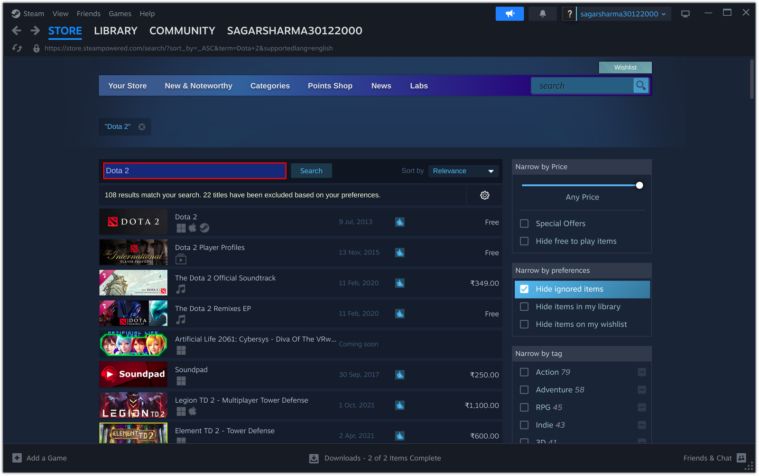Click the magnifying glass search icon

(641, 85)
